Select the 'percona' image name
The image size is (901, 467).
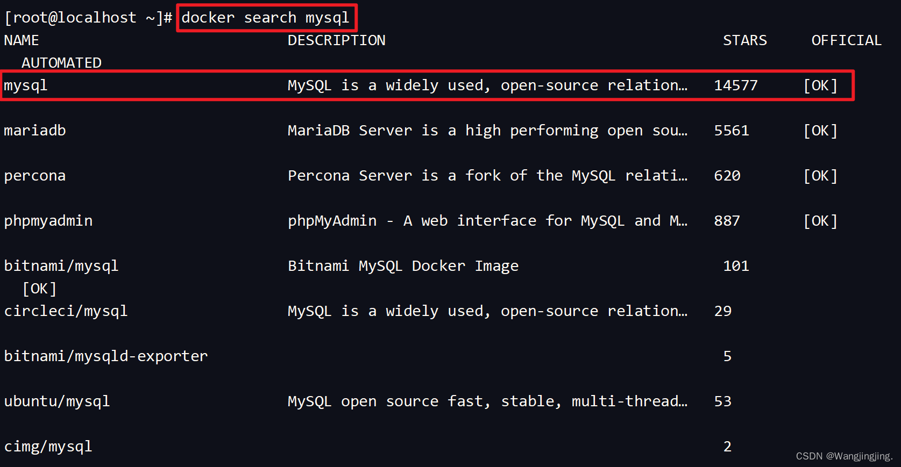(35, 176)
